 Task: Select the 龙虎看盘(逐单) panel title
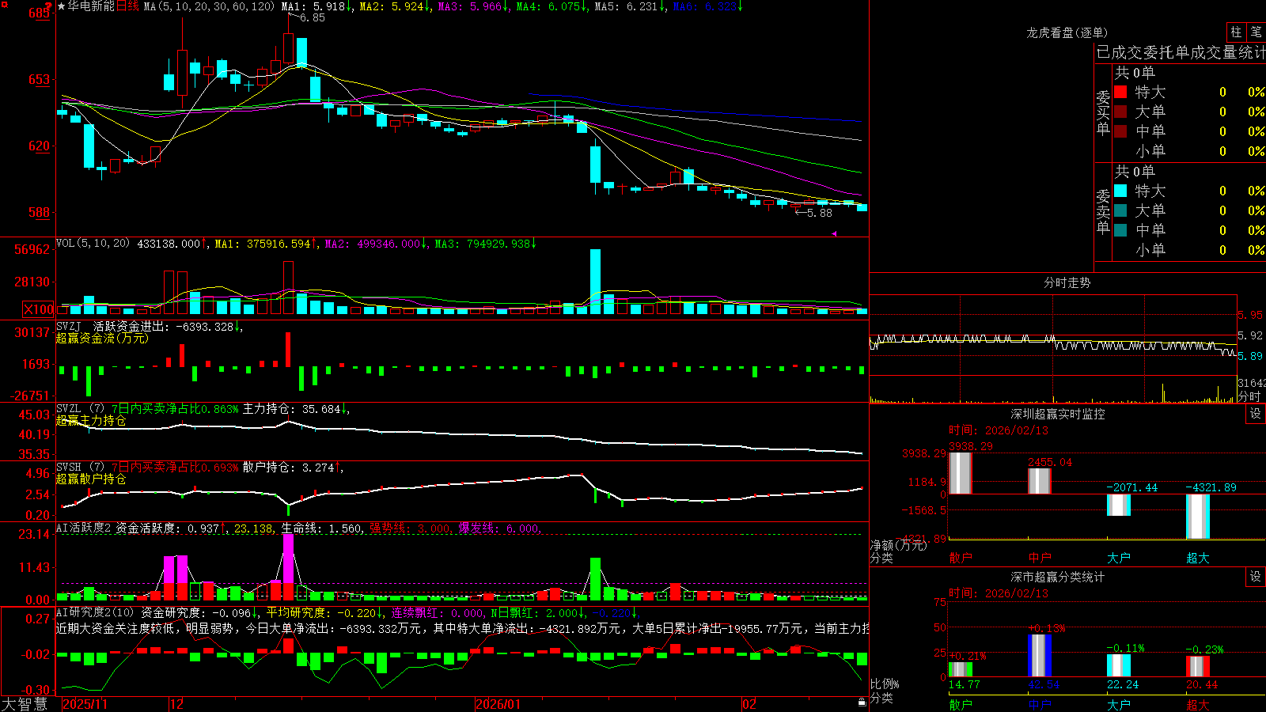coord(1067,32)
